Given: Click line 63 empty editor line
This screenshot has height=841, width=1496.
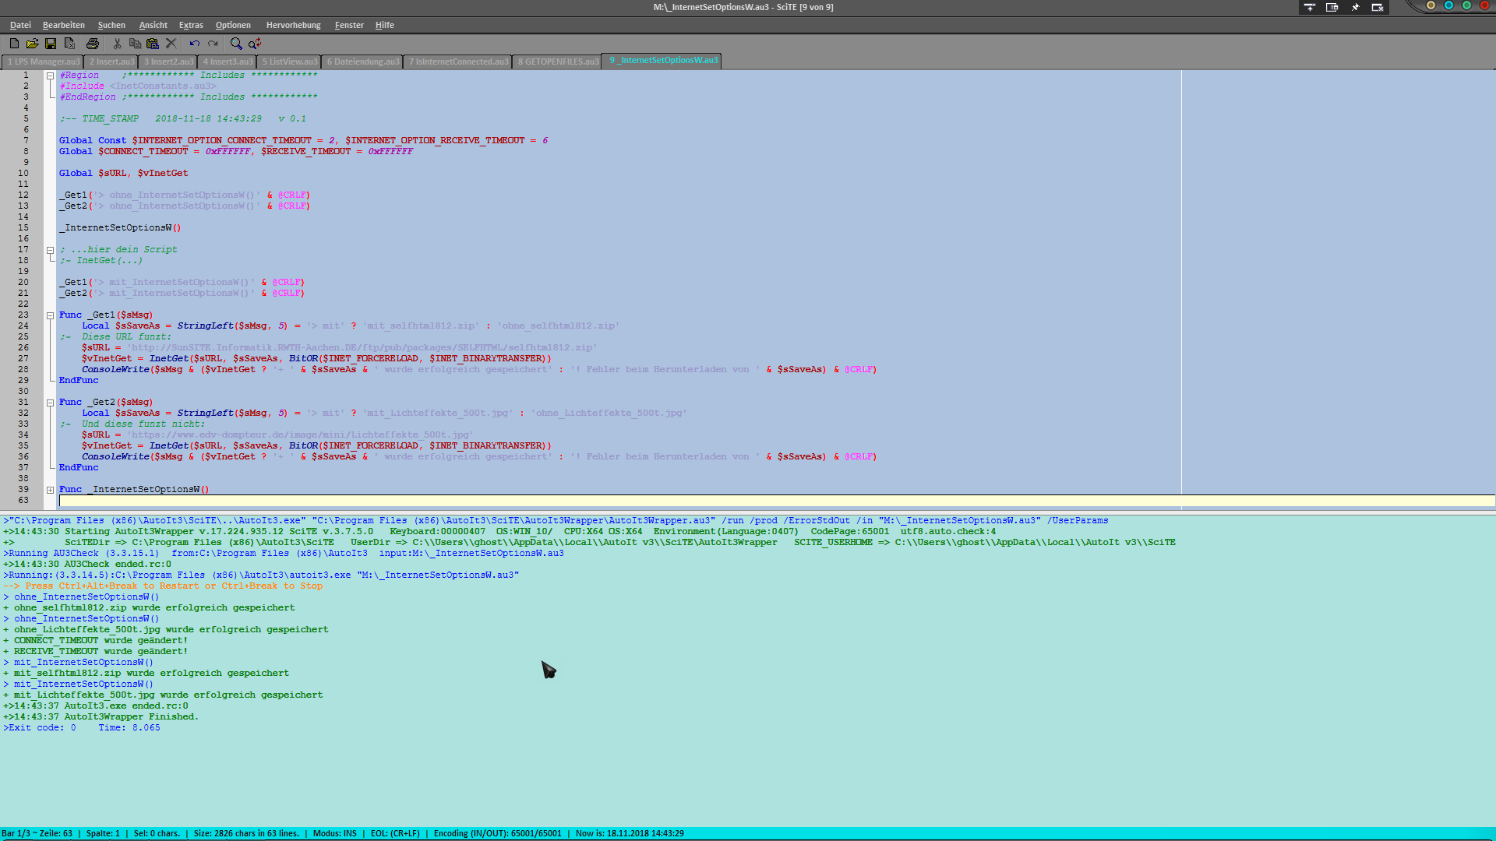Looking at the screenshot, I should point(467,501).
